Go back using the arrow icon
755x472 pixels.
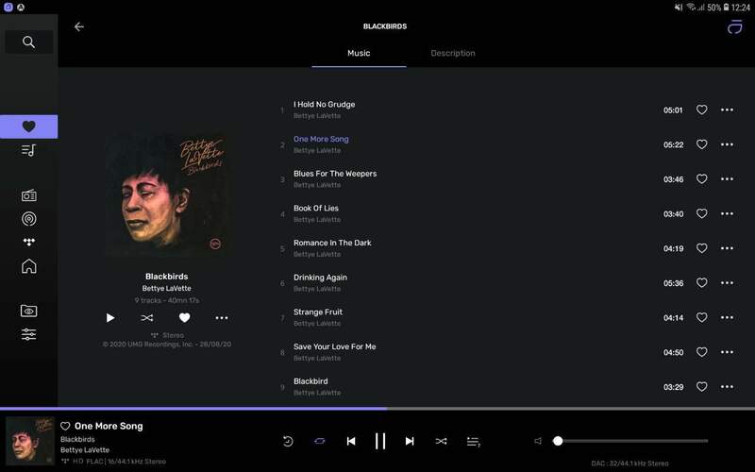(79, 26)
